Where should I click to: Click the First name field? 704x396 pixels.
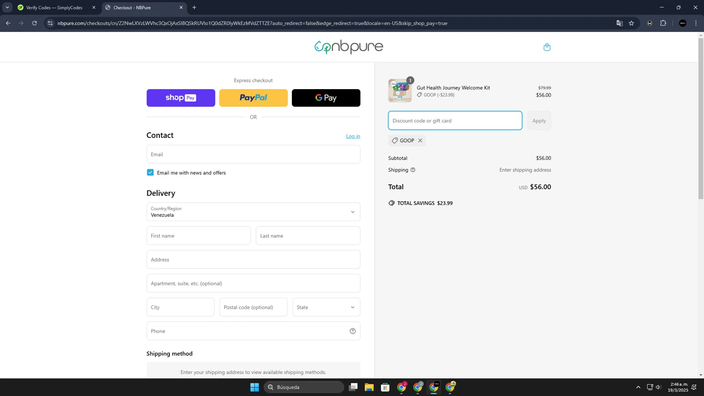(199, 236)
